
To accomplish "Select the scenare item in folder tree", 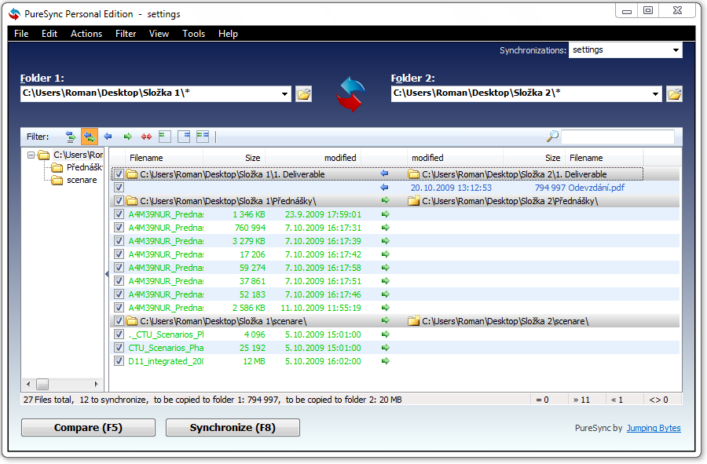I will click(82, 181).
